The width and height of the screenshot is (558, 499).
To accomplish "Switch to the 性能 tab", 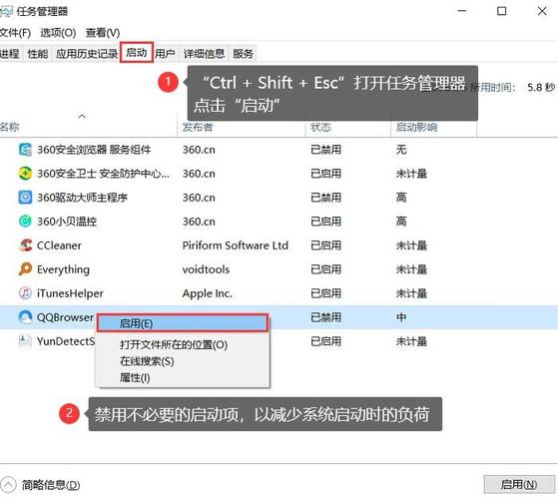I will point(37,54).
